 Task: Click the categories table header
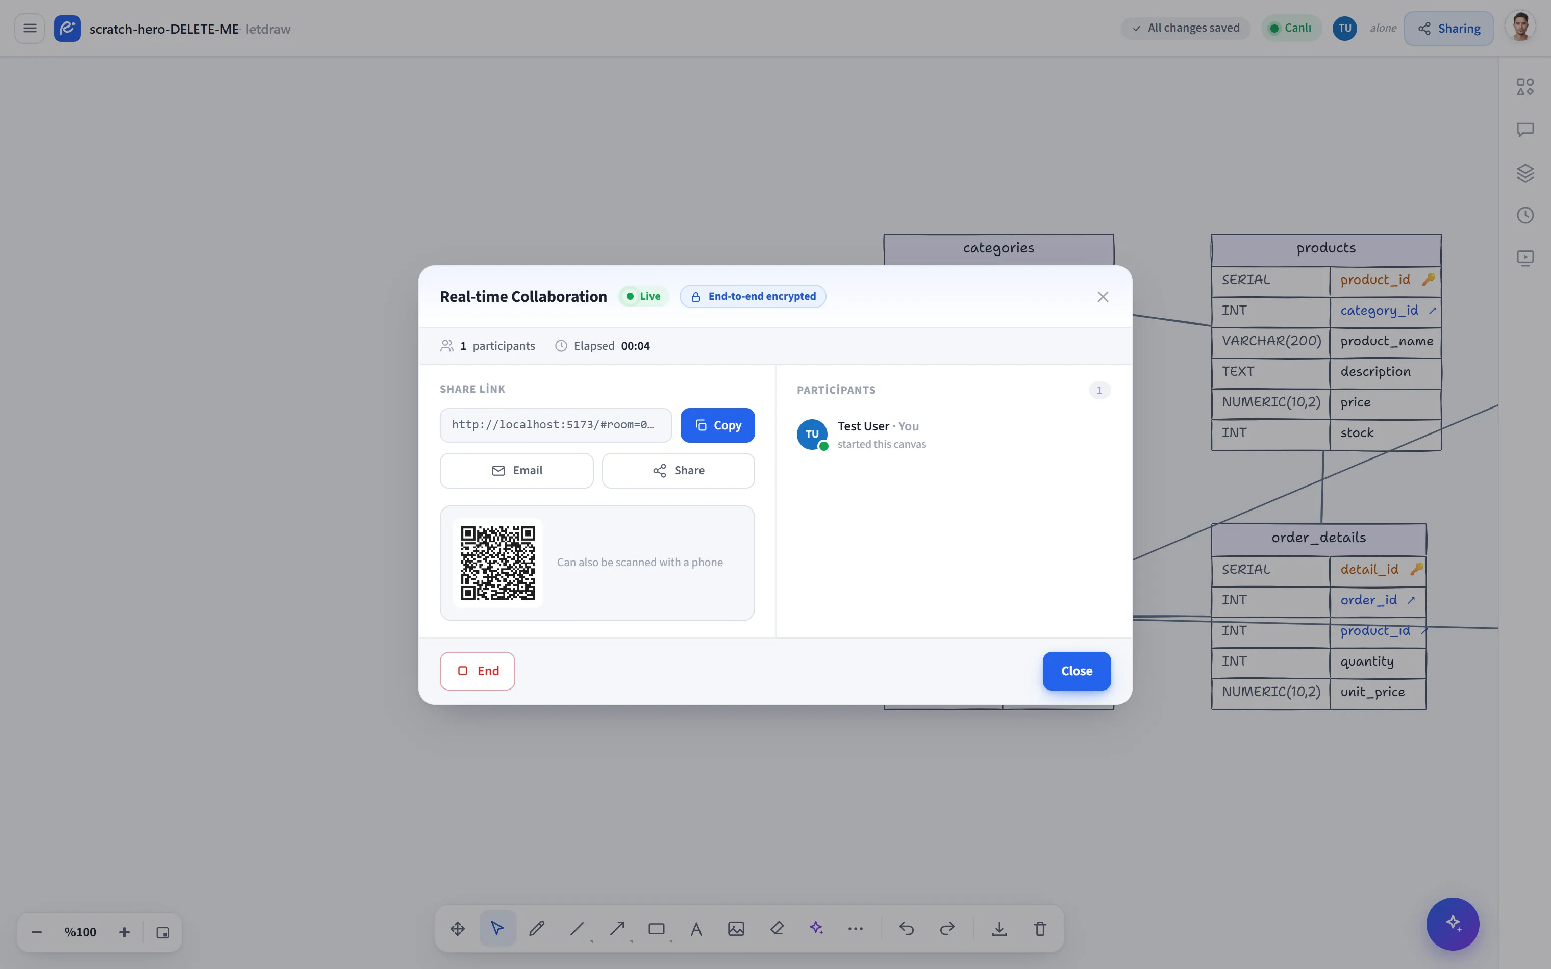click(x=998, y=249)
